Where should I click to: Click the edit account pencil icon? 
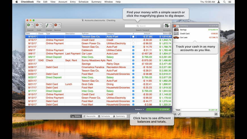(x=179, y=114)
